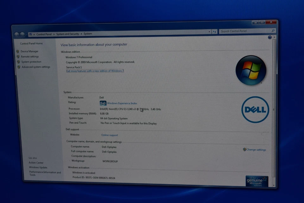Viewport: 304px width, 203px height.
Task: Click the refresh arrow beside the address bar
Action: point(214,31)
